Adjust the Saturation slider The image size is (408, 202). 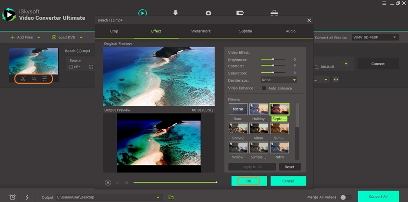pos(272,72)
